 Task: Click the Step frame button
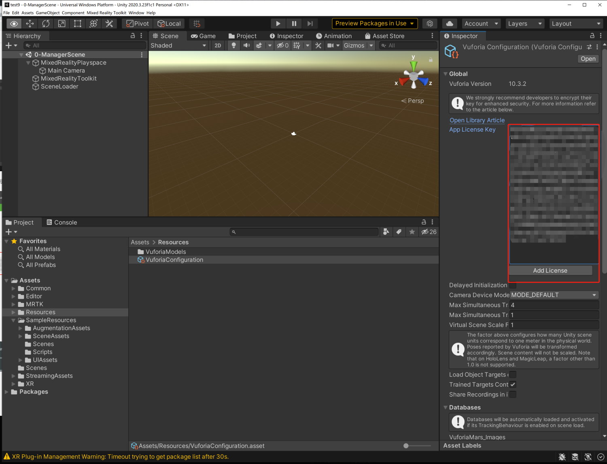pyautogui.click(x=310, y=23)
